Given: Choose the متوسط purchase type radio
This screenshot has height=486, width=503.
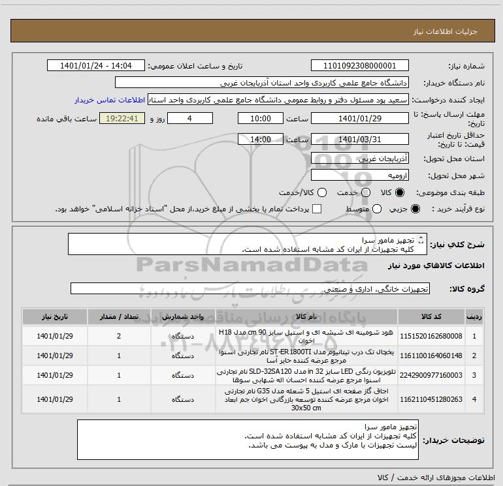Looking at the screenshot, I should [x=377, y=209].
